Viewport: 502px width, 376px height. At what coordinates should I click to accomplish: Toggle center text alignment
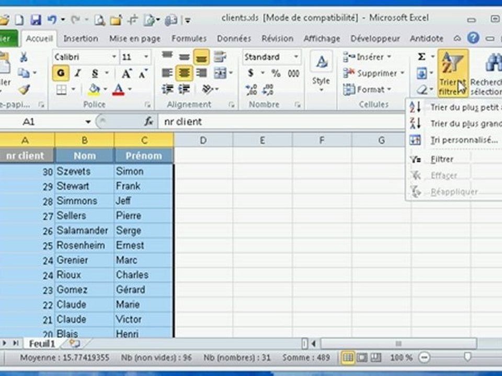tap(184, 73)
